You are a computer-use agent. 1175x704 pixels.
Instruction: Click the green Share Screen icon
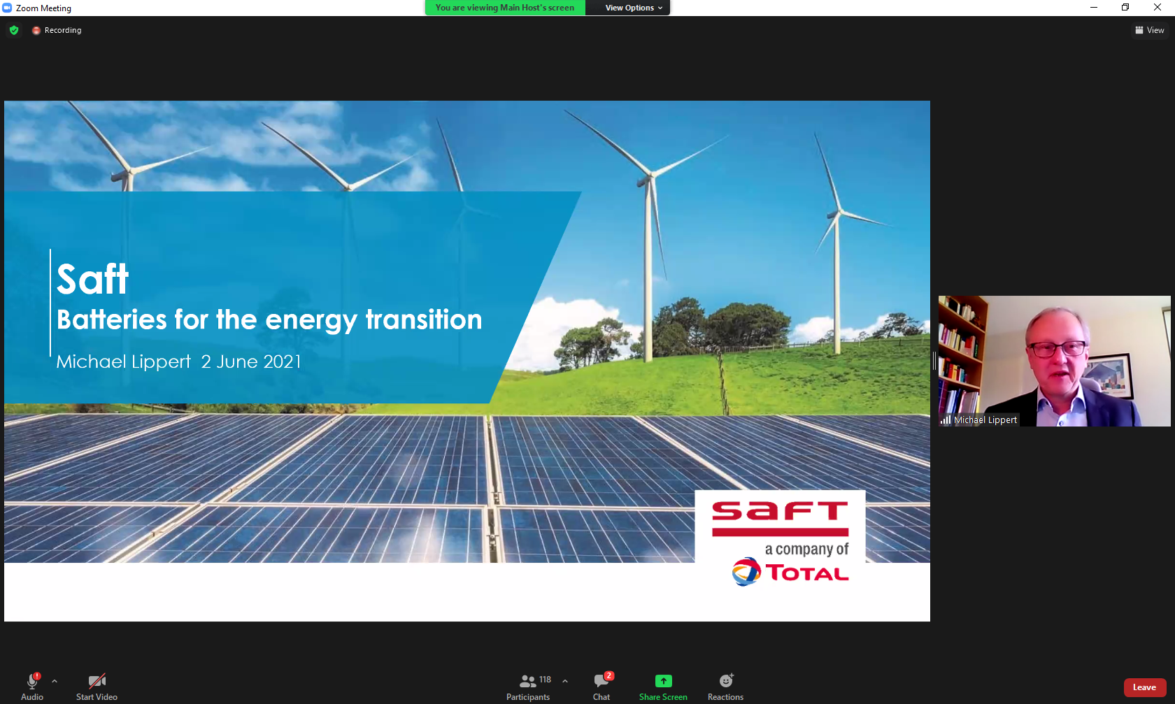663,681
